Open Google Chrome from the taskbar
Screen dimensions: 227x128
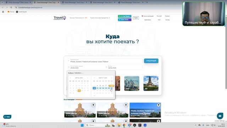(x=124, y=125)
